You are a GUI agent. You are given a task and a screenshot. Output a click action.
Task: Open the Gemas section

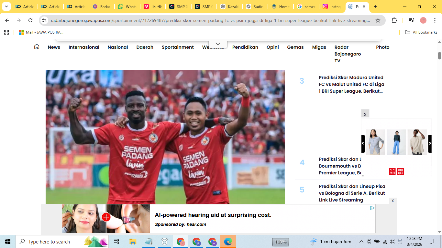(295, 47)
